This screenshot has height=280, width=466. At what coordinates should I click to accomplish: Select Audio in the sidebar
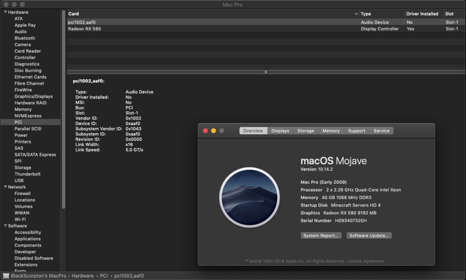[x=20, y=32]
